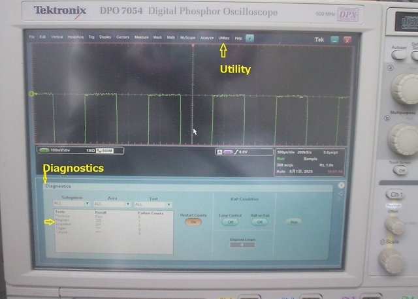The width and height of the screenshot is (418, 299).
Task: Toggle the Restart Counts On button
Action: click(x=193, y=222)
